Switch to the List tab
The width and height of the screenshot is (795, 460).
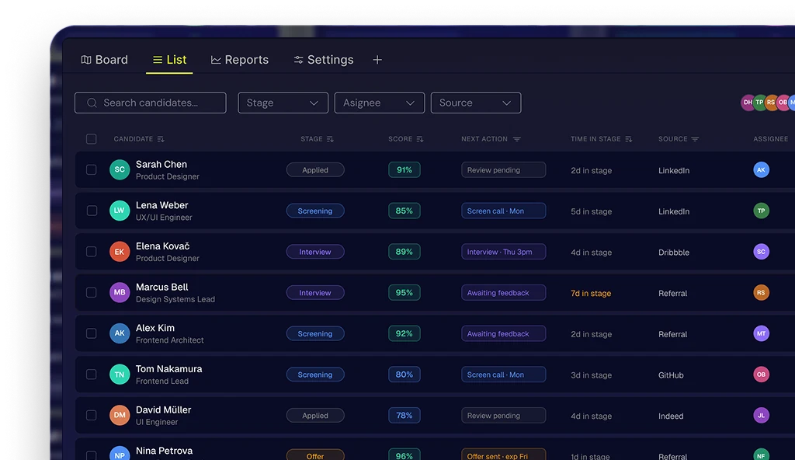point(169,60)
